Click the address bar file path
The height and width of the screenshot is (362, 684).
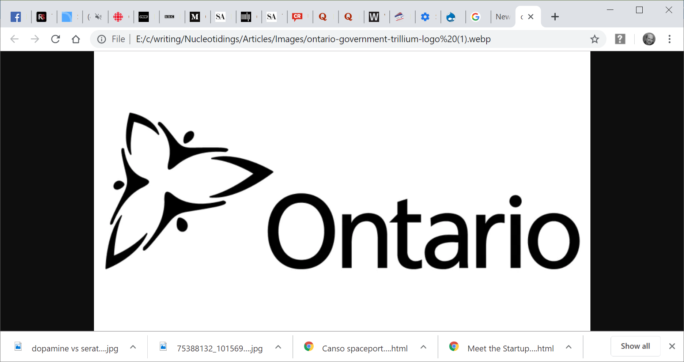[313, 39]
